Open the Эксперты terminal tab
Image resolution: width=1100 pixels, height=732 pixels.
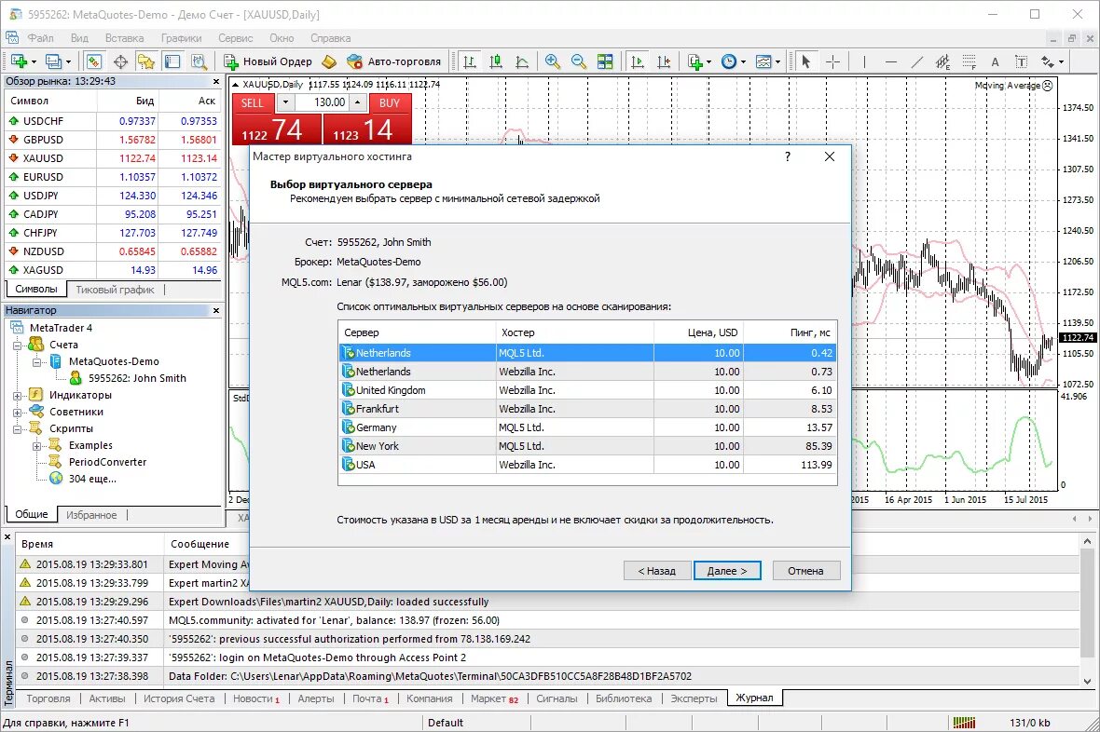pos(694,698)
